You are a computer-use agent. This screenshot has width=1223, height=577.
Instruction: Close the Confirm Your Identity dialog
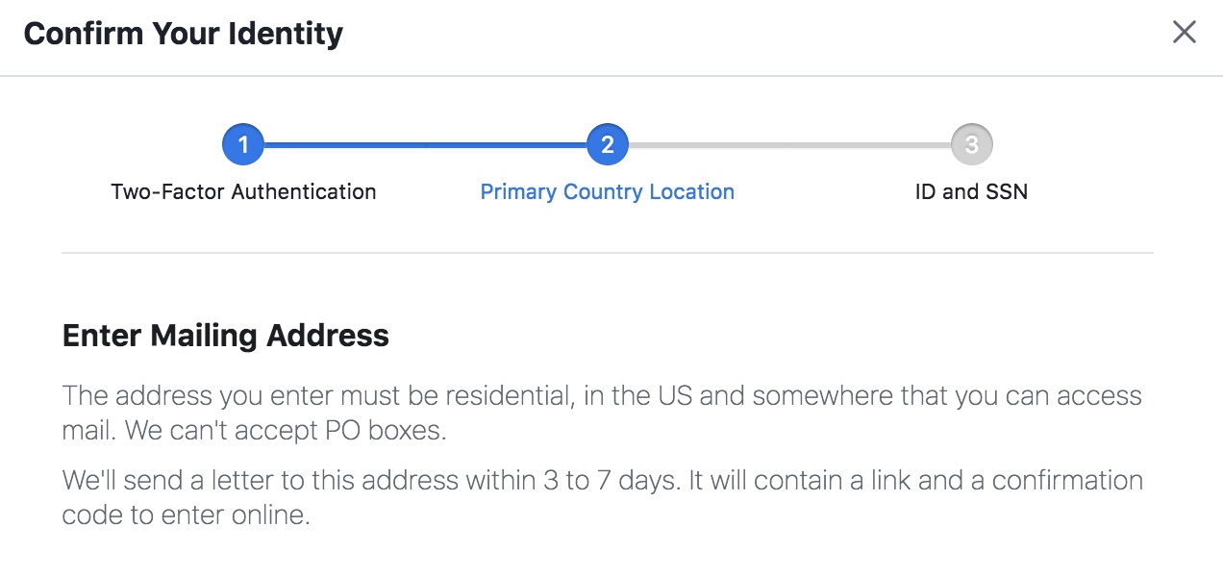(1184, 33)
